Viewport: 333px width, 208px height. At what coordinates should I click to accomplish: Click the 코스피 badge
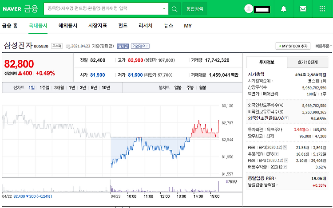point(57,46)
